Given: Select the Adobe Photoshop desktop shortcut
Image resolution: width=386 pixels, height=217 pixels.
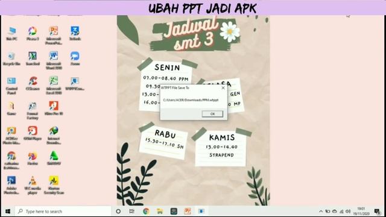Looking at the screenshot, I should [11, 185].
